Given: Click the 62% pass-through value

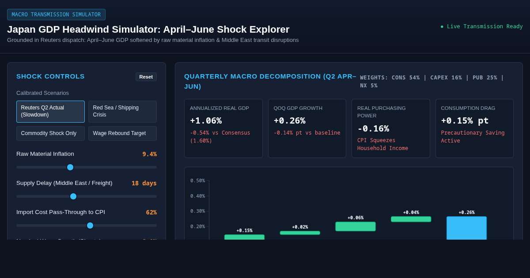Looking at the screenshot, I should [151, 212].
